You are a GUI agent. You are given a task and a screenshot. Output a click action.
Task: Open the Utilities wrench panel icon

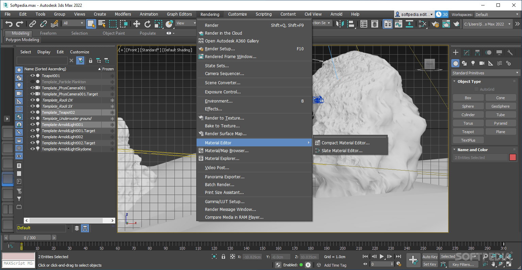point(510,53)
